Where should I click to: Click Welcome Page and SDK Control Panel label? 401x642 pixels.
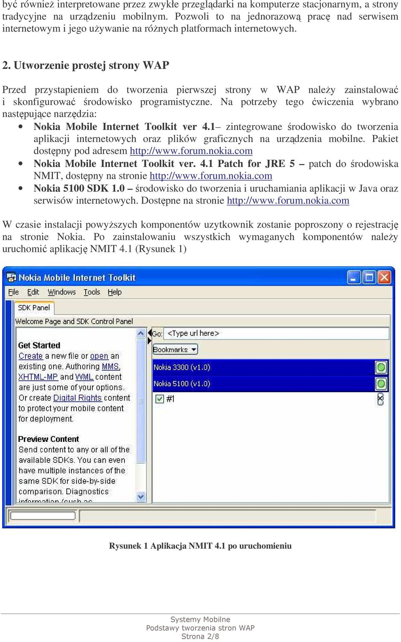coord(74,321)
